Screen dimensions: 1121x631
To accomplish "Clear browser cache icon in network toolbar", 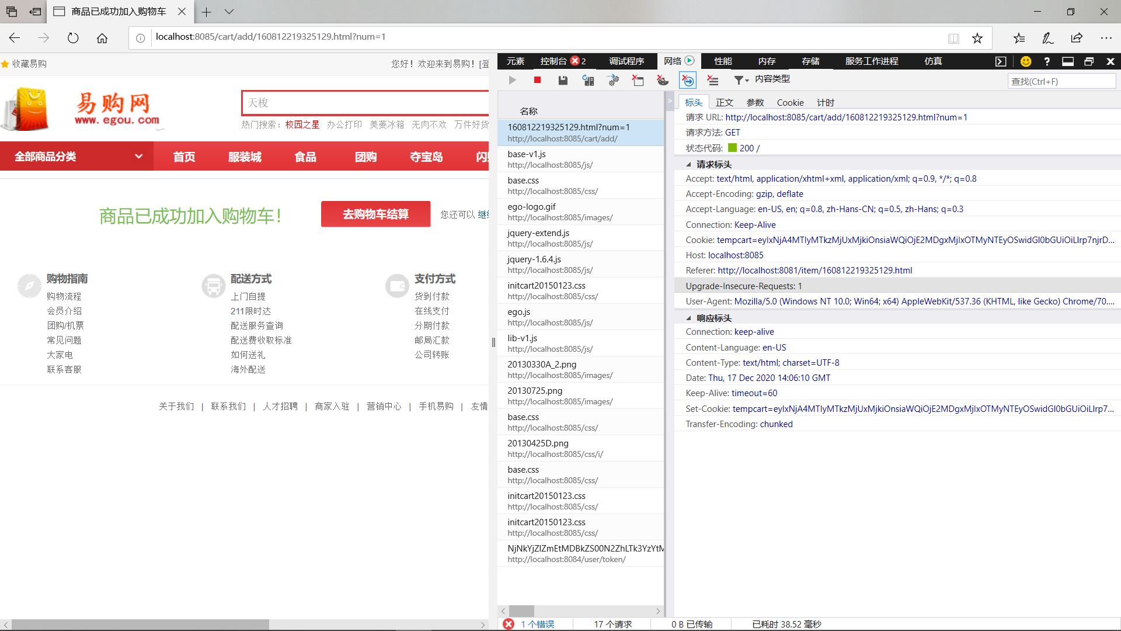I will (638, 81).
